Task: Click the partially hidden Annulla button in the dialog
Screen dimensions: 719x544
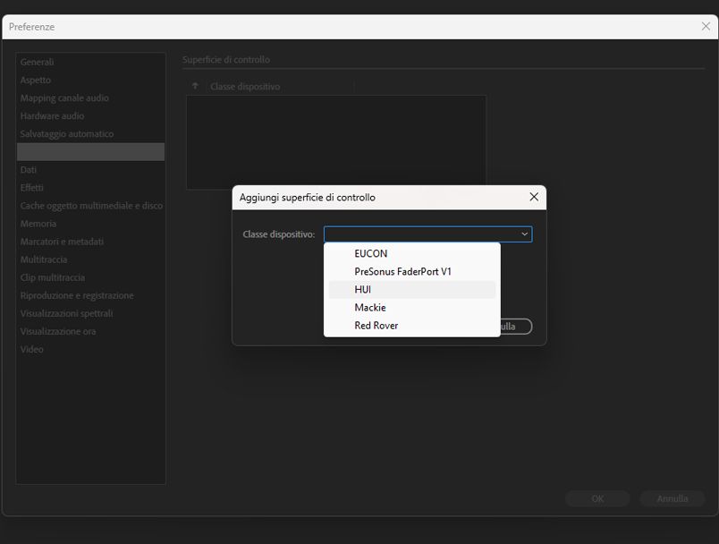Action: pyautogui.click(x=516, y=326)
